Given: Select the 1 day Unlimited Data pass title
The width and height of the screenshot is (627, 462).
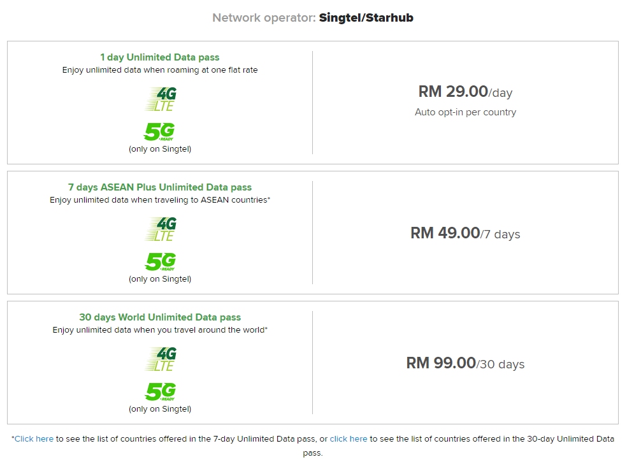Looking at the screenshot, I should tap(160, 57).
